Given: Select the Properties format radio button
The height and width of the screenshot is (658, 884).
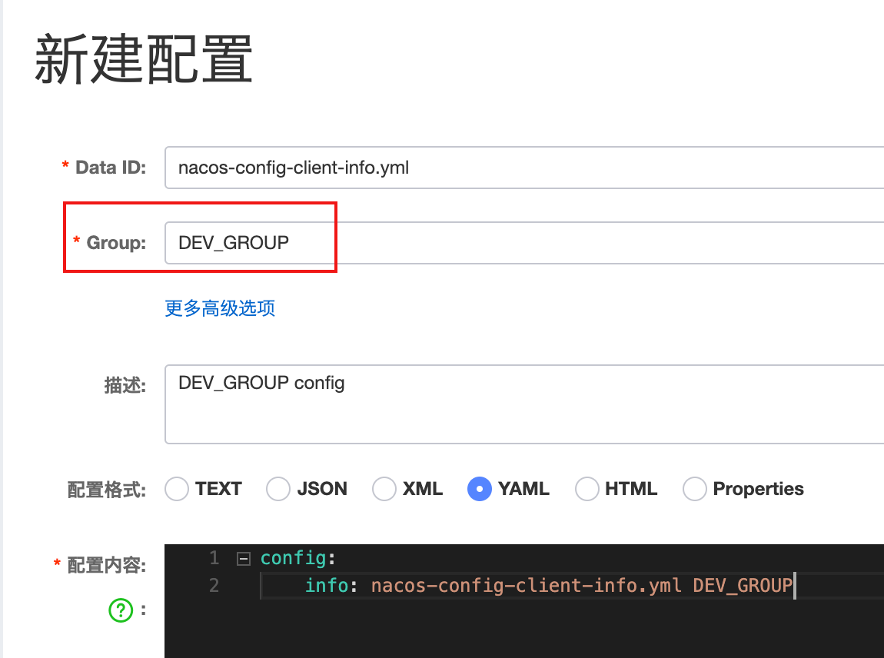Looking at the screenshot, I should 695,489.
